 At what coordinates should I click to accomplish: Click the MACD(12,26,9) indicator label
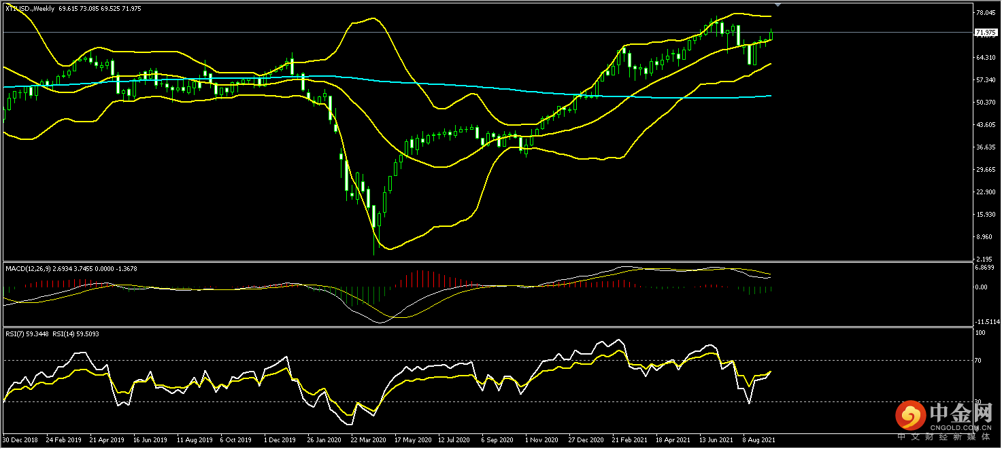[29, 268]
